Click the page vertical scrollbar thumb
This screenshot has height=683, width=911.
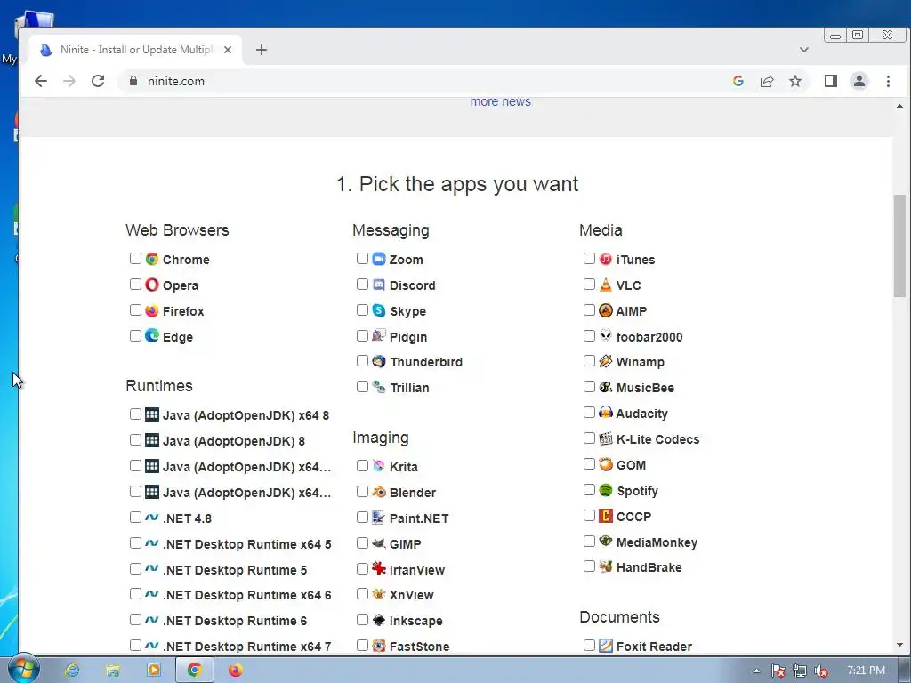(899, 246)
